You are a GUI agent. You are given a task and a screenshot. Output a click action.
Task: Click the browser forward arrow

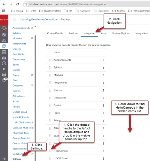pyautogui.click(x=11, y=4)
